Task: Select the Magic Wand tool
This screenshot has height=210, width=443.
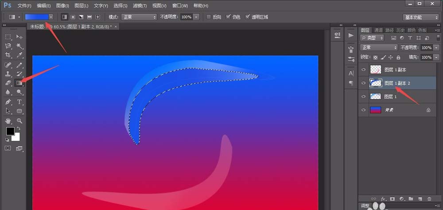Action: click(19, 46)
